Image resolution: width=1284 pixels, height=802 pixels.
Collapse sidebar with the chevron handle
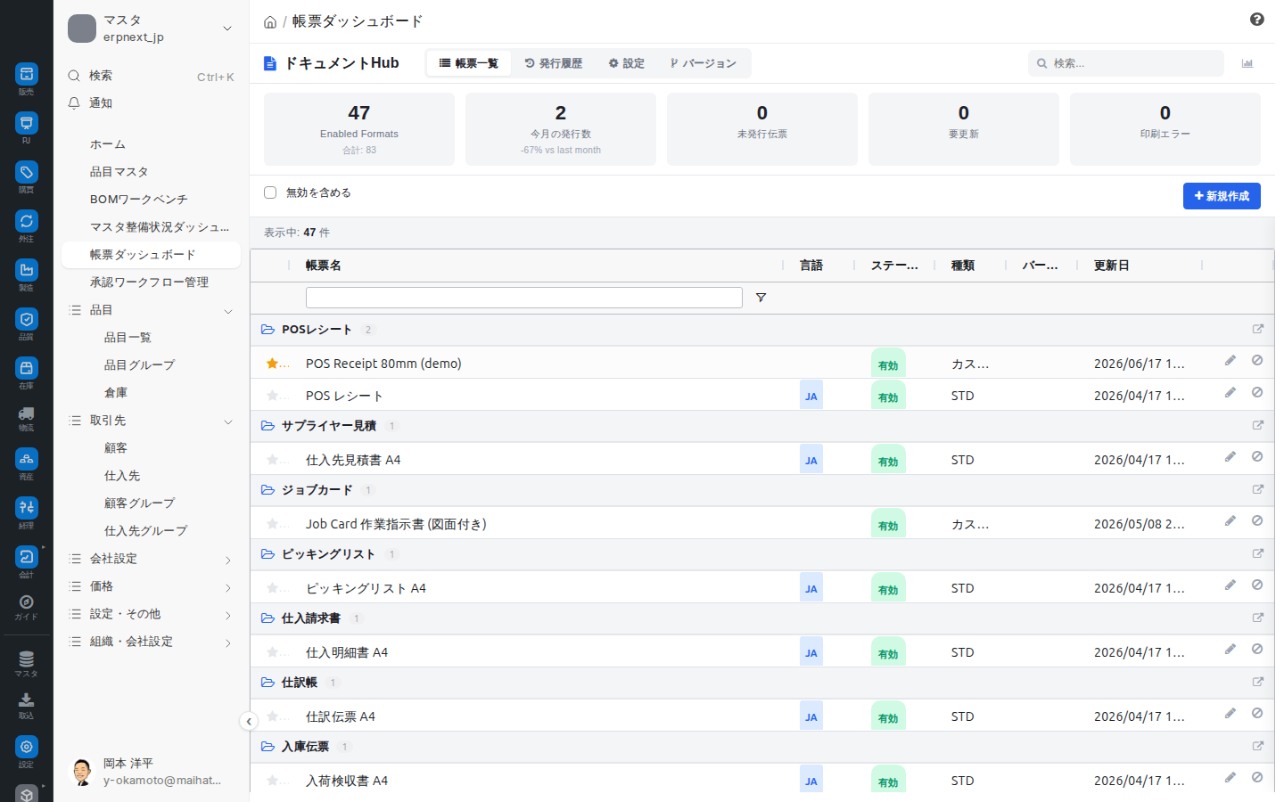click(x=249, y=721)
